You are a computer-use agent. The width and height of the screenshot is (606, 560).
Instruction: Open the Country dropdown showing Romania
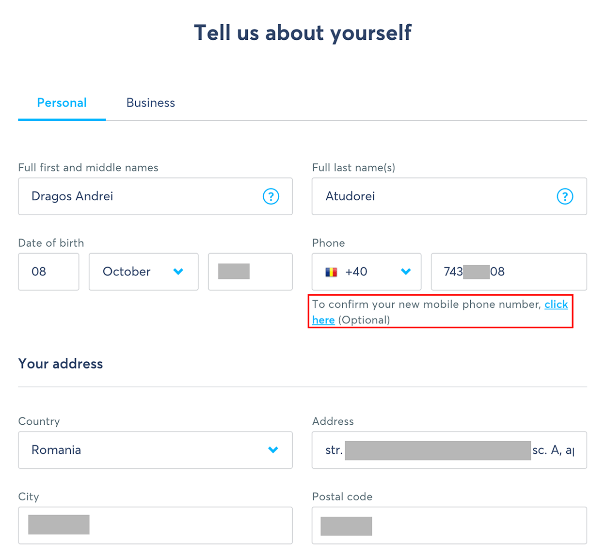155,450
